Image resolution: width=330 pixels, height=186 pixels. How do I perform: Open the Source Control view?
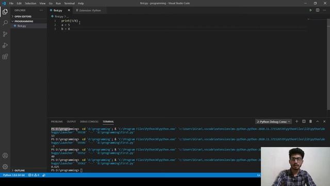coord(5,34)
